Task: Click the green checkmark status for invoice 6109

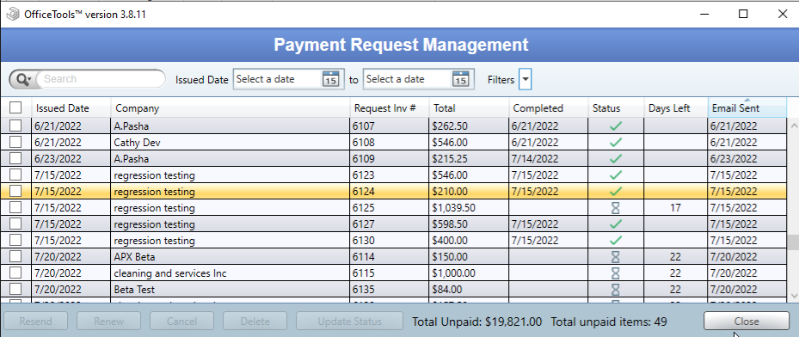Action: point(616,158)
